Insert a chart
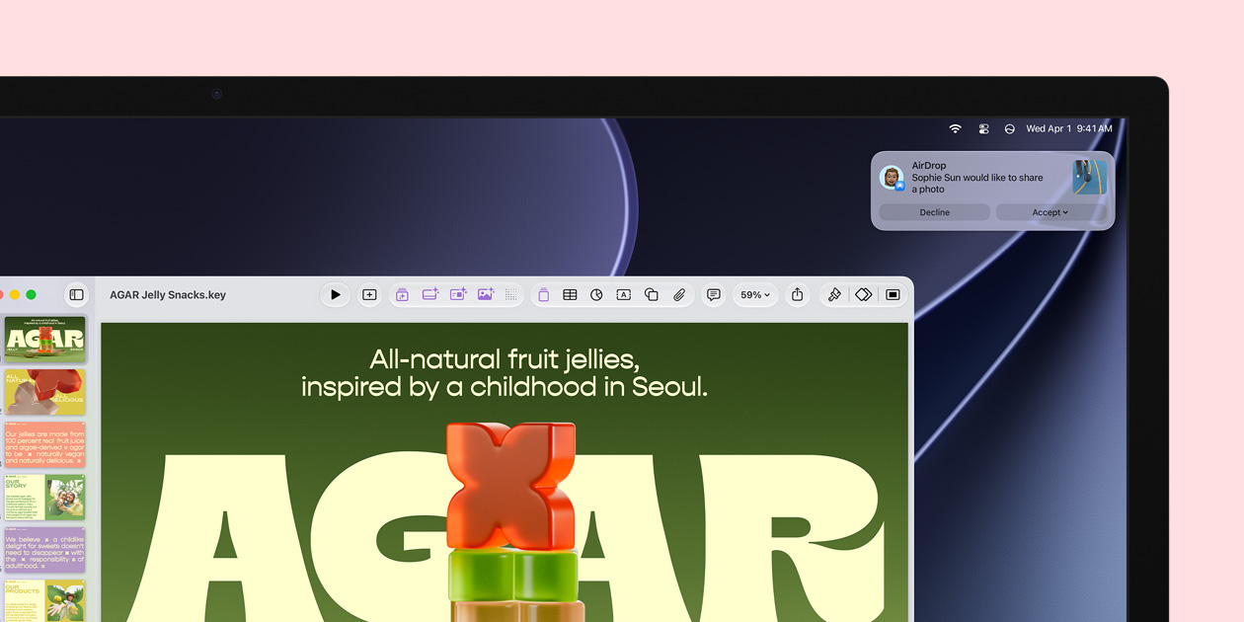Image resolution: width=1244 pixels, height=622 pixels. (x=596, y=295)
